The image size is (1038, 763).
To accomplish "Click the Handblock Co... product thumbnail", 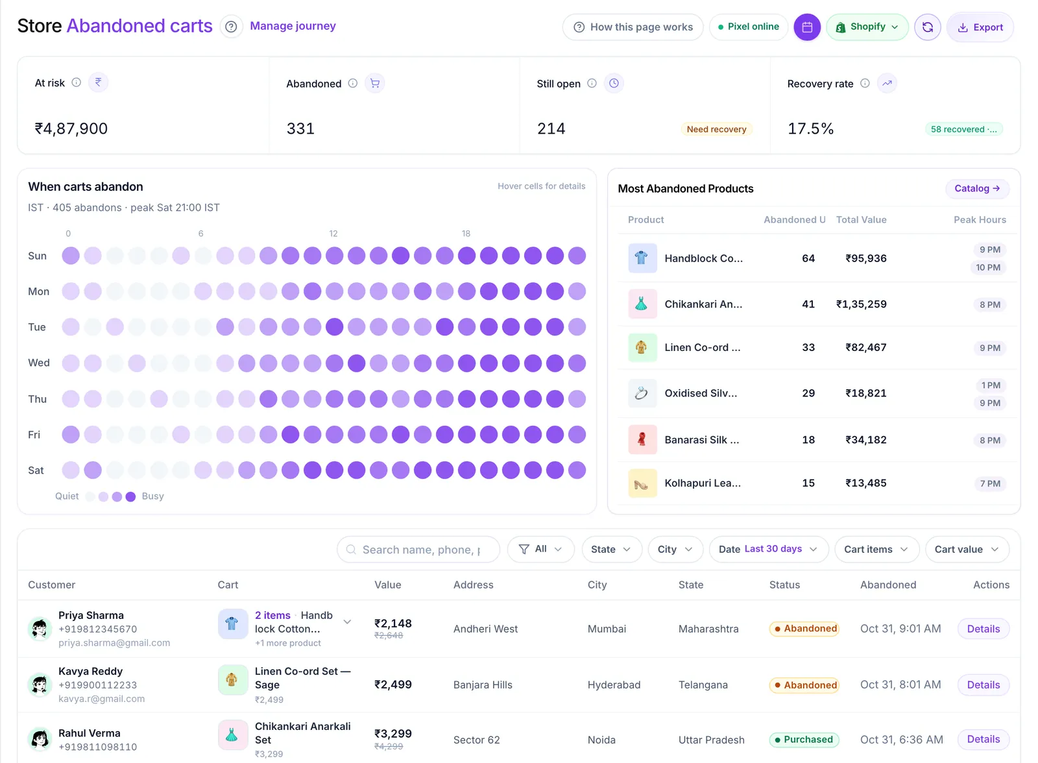I will pos(642,258).
